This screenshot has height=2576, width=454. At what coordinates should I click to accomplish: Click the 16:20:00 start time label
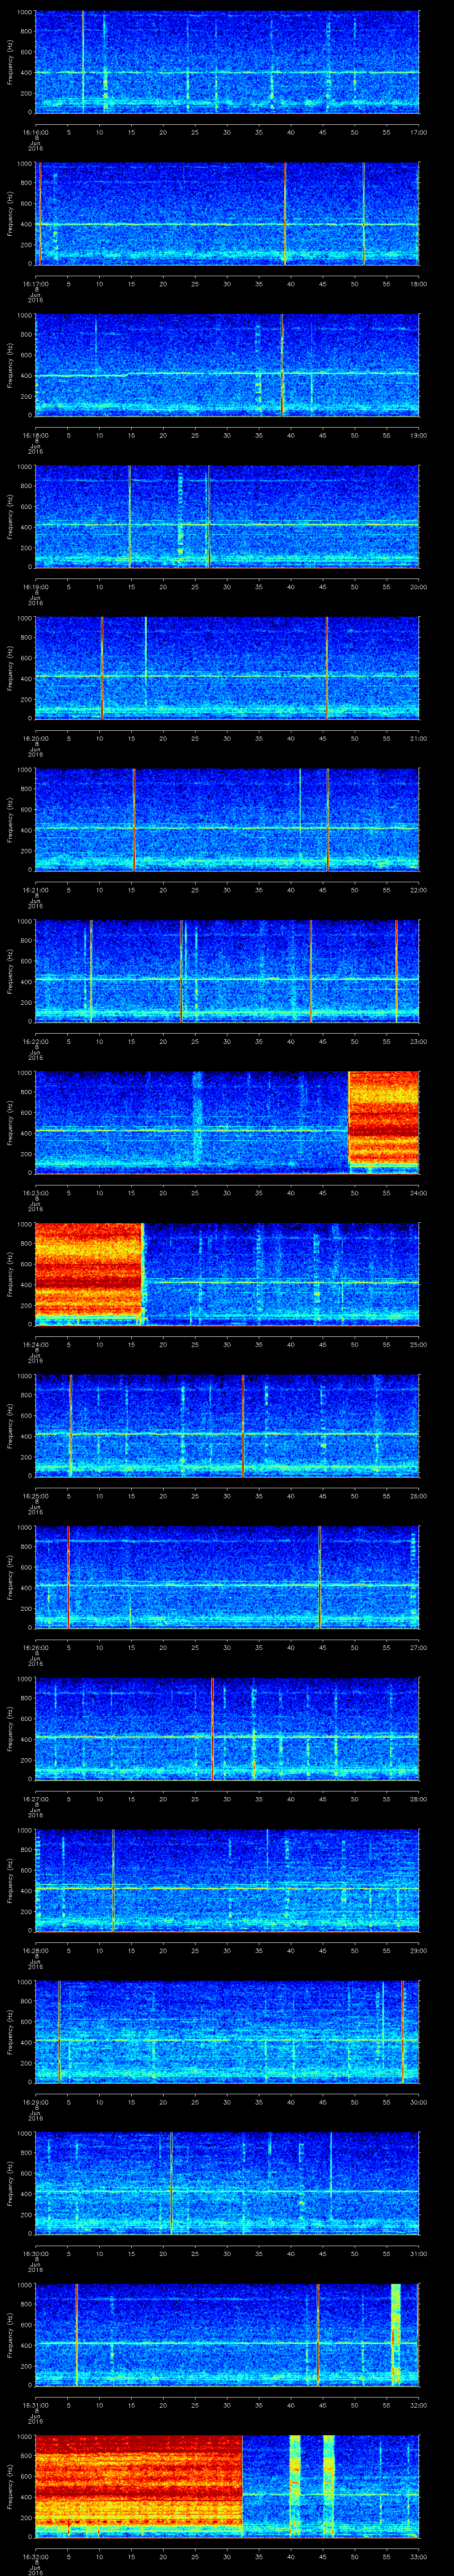pos(35,738)
